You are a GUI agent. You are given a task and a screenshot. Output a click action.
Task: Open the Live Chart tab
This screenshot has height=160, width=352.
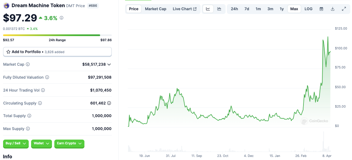[185, 9]
